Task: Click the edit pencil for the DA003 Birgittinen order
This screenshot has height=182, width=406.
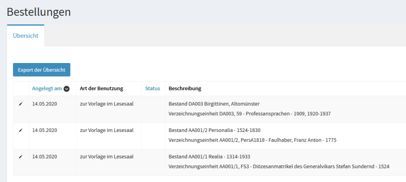Action: [x=20, y=104]
